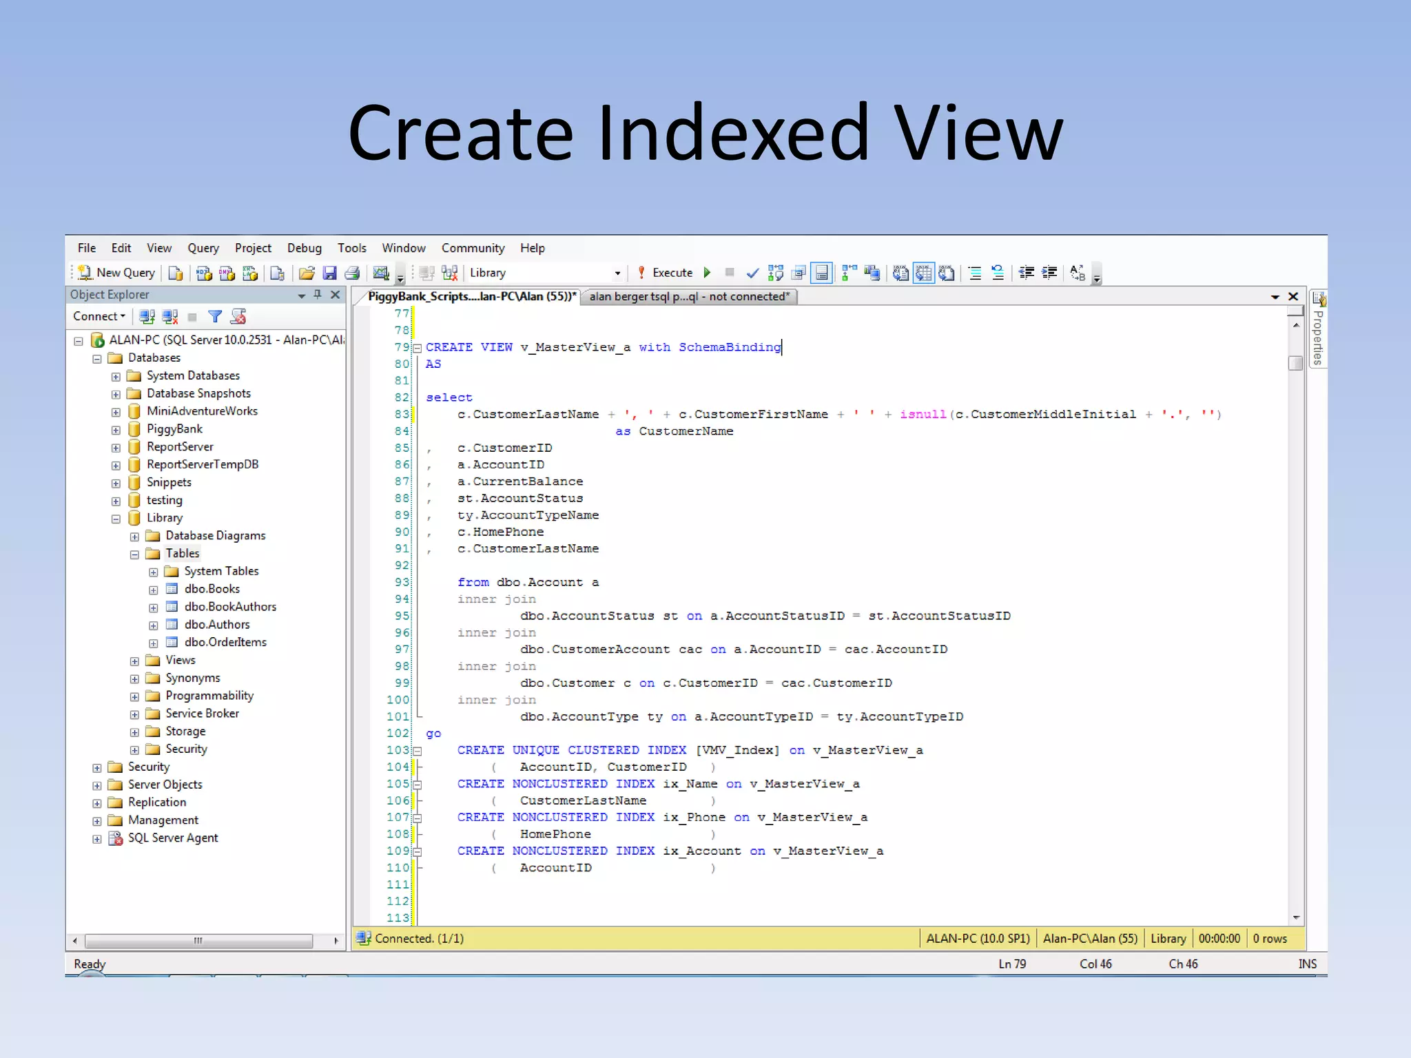The height and width of the screenshot is (1058, 1411).
Task: Click the Print icon
Action: click(352, 273)
